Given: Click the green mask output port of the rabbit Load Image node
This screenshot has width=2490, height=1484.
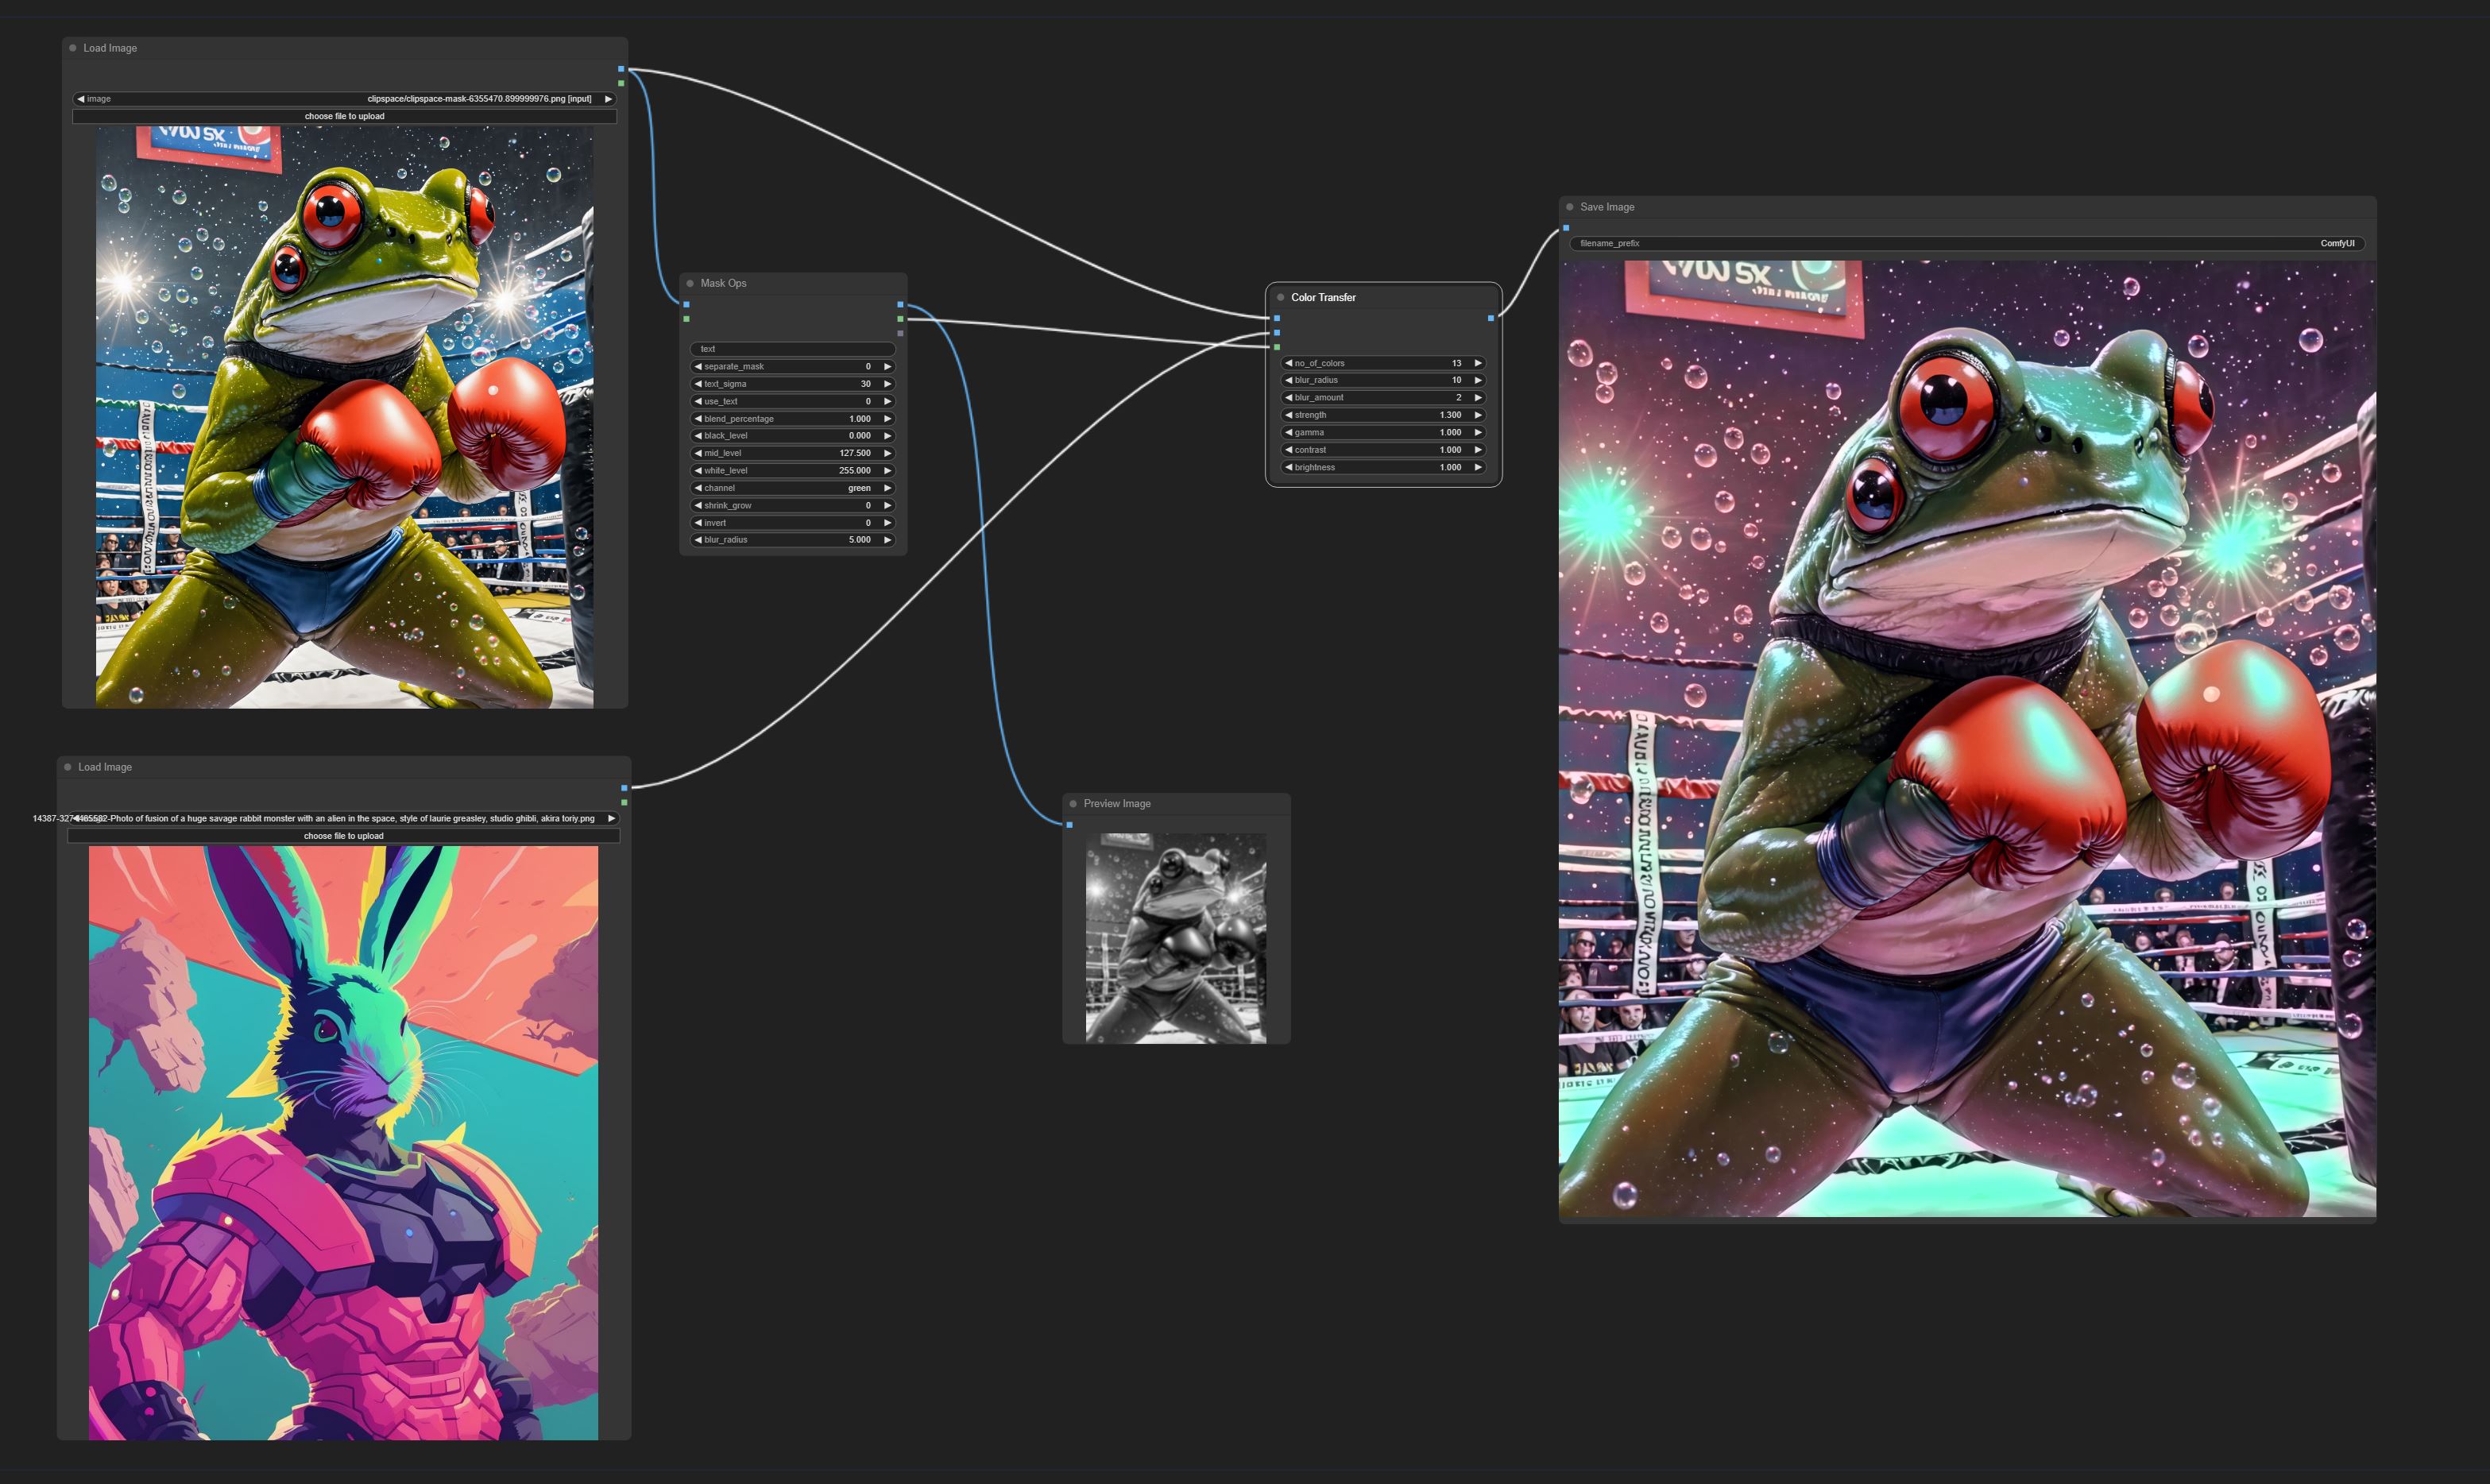Looking at the screenshot, I should [624, 802].
